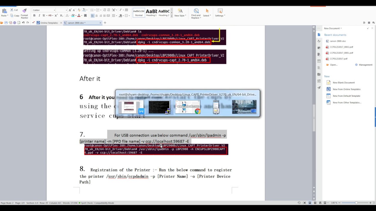Click the Redo arrow
This screenshot has height=211, width=376.
(x=28, y=23)
